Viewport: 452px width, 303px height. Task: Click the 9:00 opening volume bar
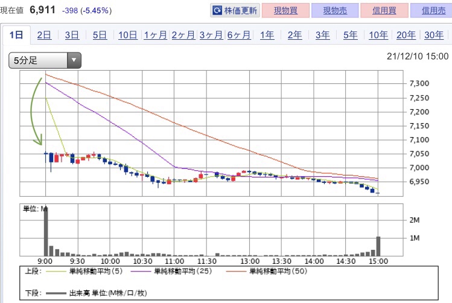[x=46, y=231]
